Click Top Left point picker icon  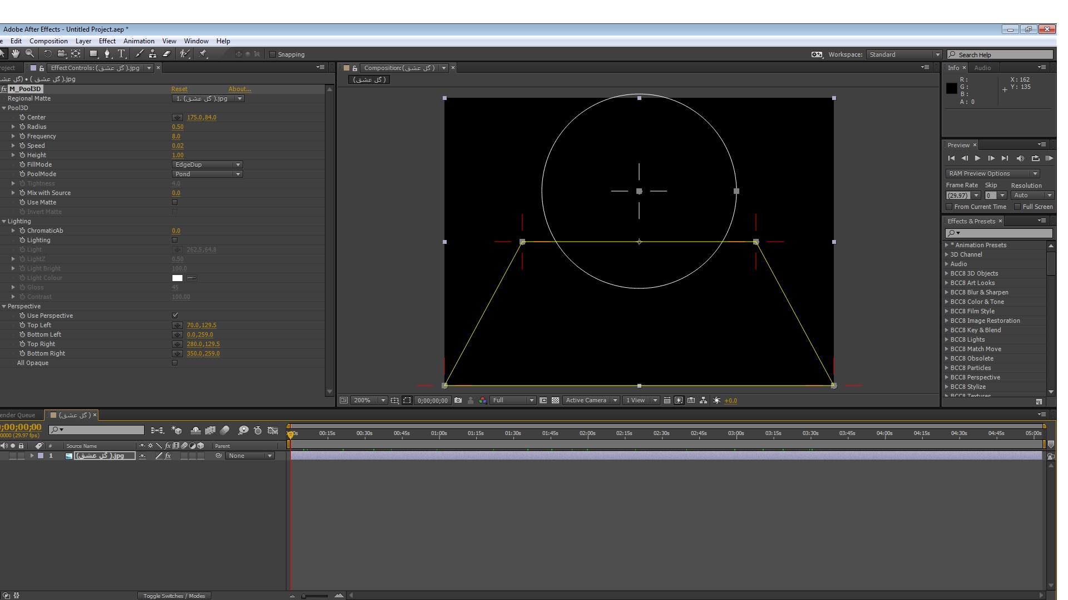(177, 325)
